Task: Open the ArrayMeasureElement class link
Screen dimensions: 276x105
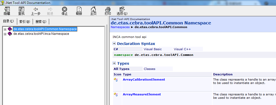Action: pyautogui.click(x=142, y=94)
